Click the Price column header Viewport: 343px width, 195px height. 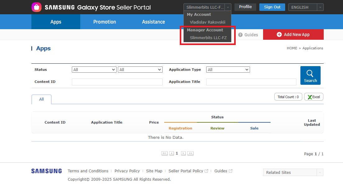point(154,123)
